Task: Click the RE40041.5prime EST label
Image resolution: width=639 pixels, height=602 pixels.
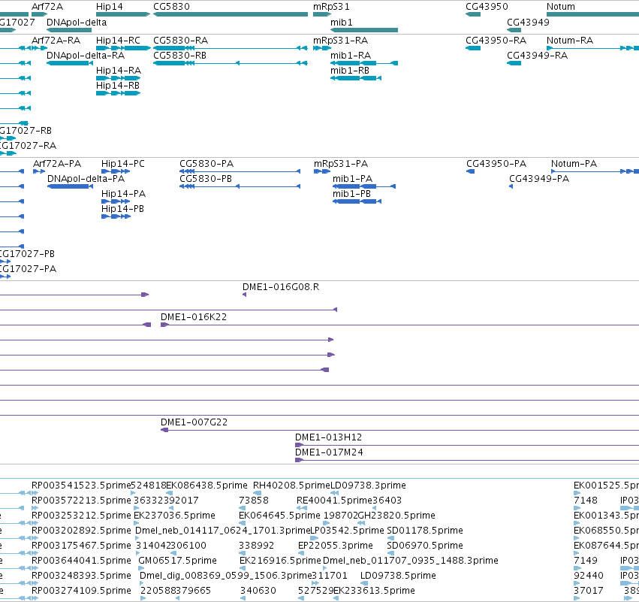Action: pyautogui.click(x=334, y=501)
